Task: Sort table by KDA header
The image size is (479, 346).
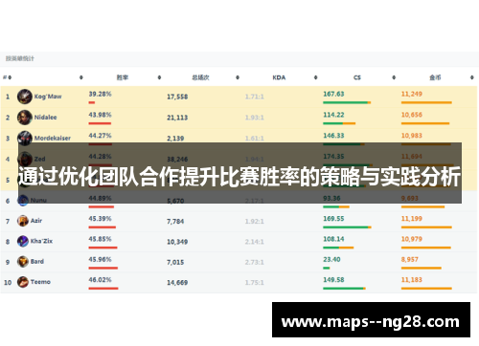Action: [x=279, y=77]
